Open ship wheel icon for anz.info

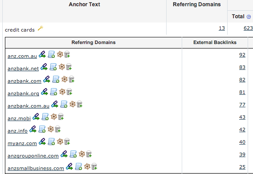[x=51, y=129]
